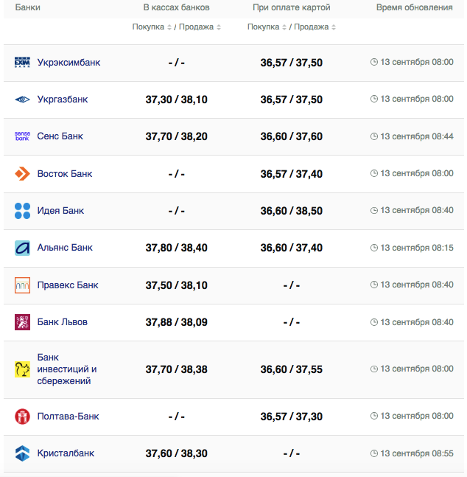Click the Правекс Банк logo icon

pos(22,285)
